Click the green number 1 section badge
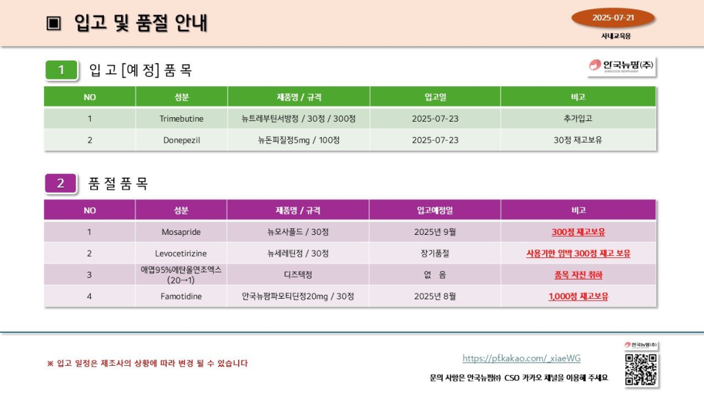This screenshot has height=396, width=704. point(61,70)
